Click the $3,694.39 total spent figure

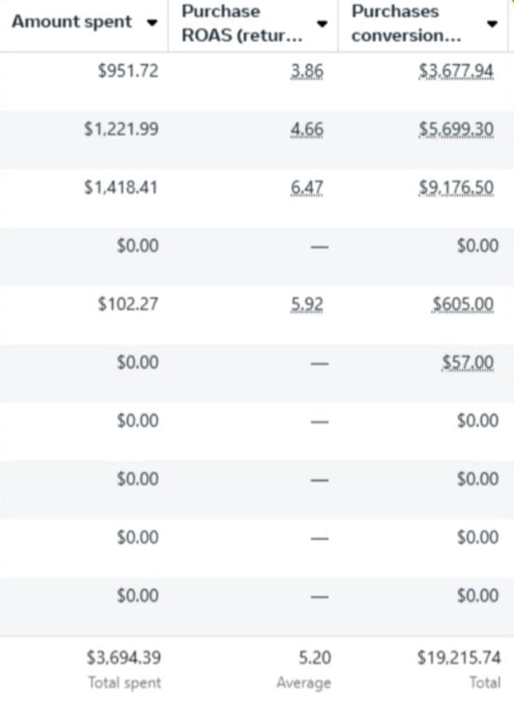(x=124, y=658)
